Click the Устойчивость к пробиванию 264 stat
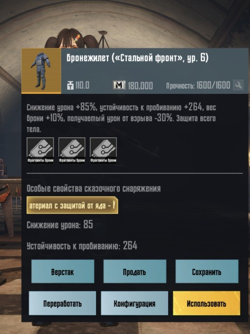 [82, 246]
